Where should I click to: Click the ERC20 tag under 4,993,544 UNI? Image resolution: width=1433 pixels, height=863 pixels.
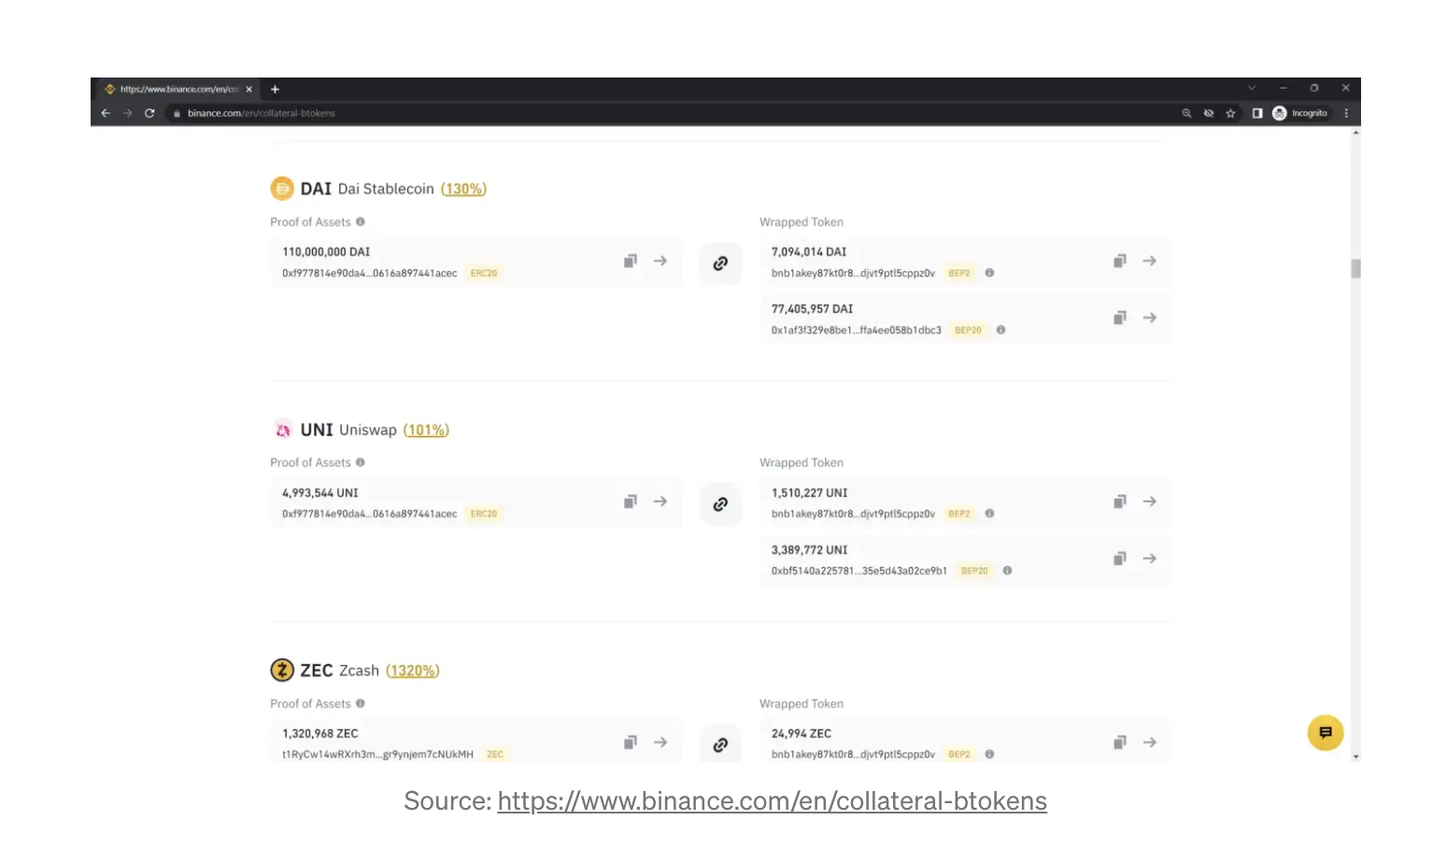[484, 515]
